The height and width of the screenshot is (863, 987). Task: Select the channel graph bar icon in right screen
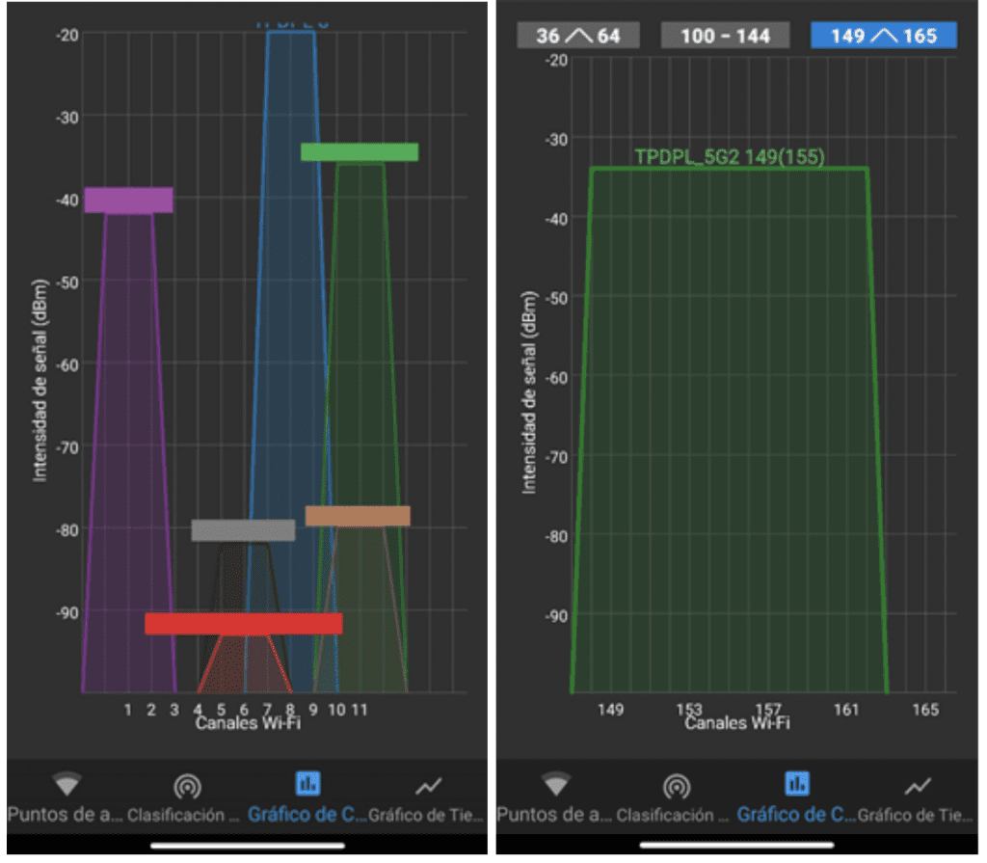[797, 784]
